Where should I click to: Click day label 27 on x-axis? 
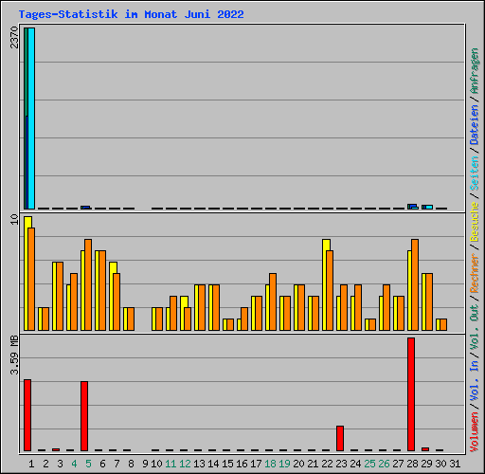coord(398,464)
